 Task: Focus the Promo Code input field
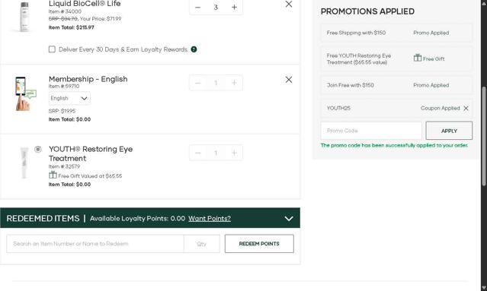[371, 131]
